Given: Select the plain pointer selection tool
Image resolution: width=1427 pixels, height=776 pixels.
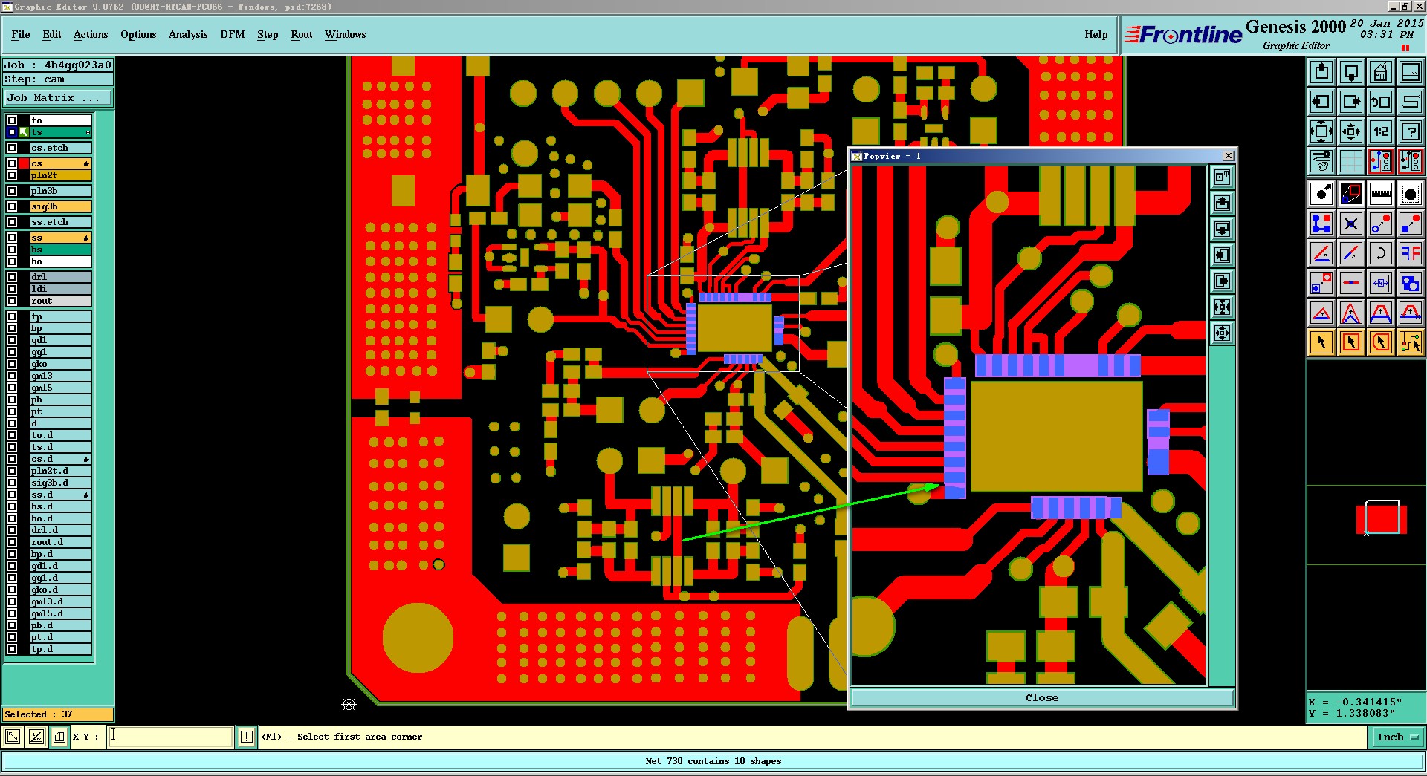Looking at the screenshot, I should [1321, 342].
